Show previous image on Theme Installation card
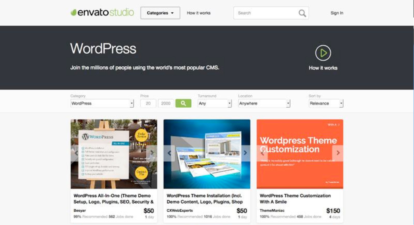The image size is (414, 225). 169,153
